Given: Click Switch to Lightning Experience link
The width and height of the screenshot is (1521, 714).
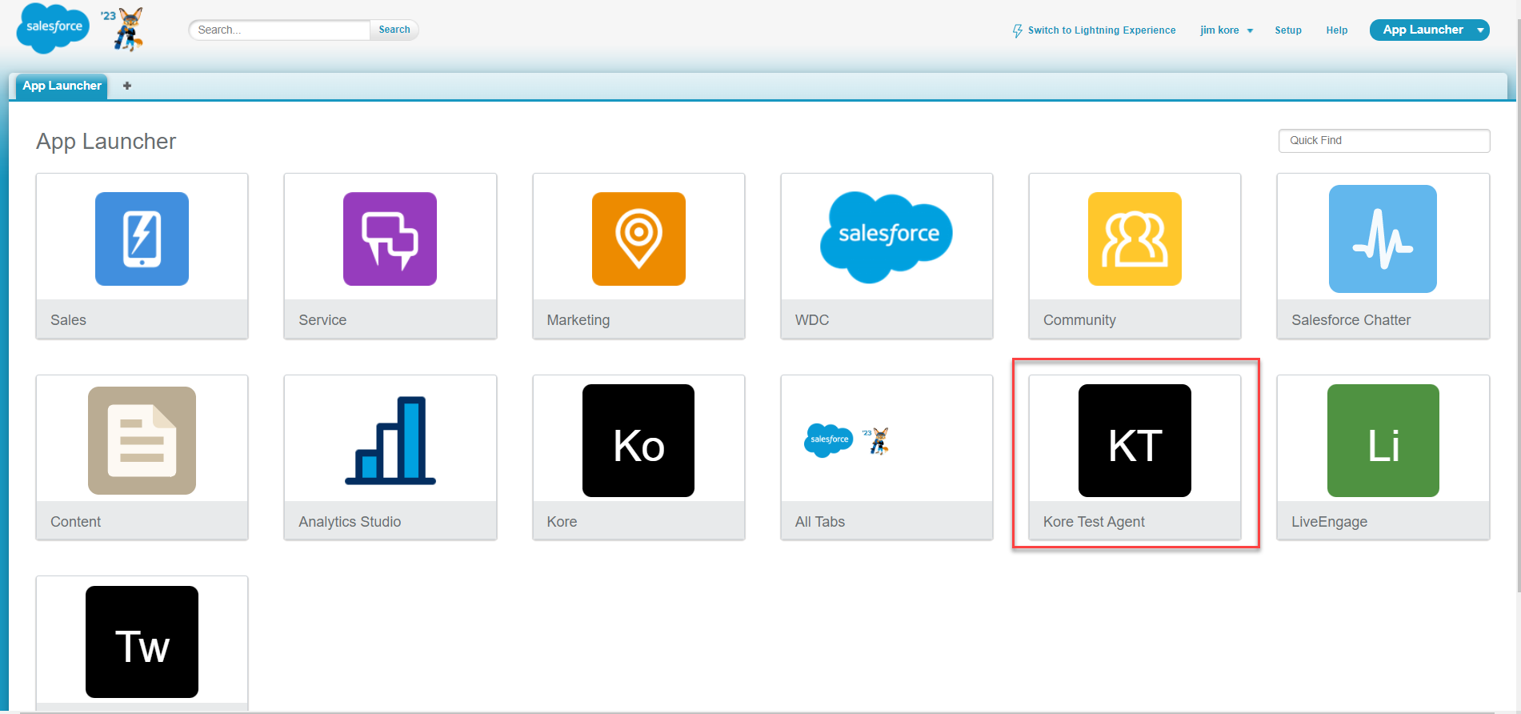Looking at the screenshot, I should click(1101, 30).
